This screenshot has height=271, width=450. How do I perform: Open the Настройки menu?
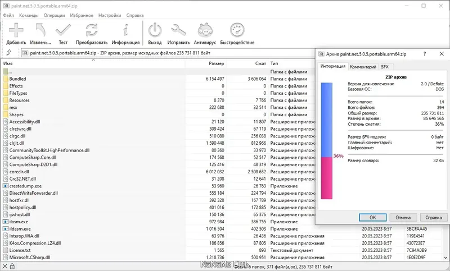pos(110,16)
